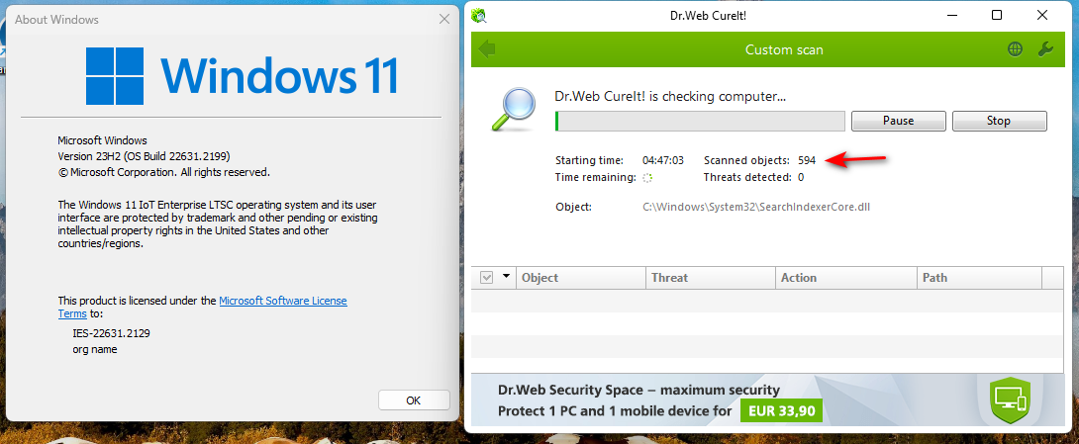Click the SearchIndexerCore.dll object path
The height and width of the screenshot is (444, 1079).
coord(756,207)
